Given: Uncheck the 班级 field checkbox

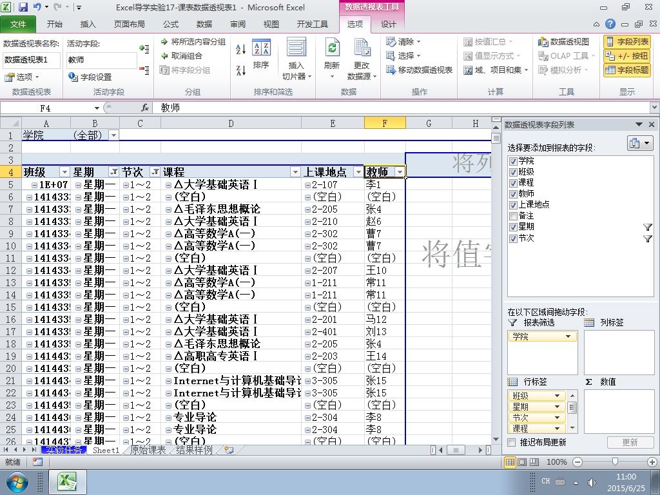Looking at the screenshot, I should click(x=513, y=172).
